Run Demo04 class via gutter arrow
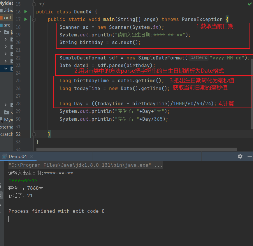 pos(25,12)
